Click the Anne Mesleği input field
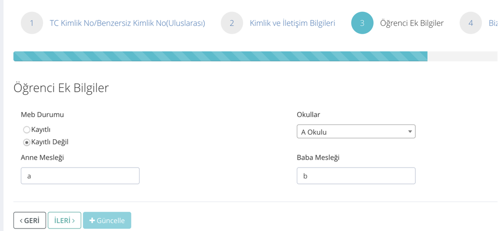 pyautogui.click(x=80, y=176)
